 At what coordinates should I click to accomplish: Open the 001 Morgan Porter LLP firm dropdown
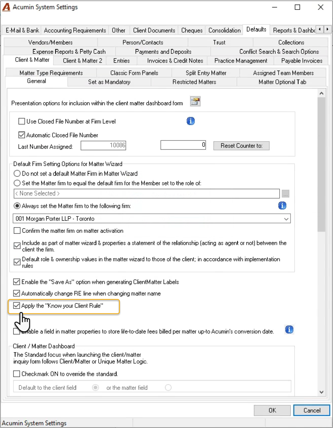pyautogui.click(x=152, y=219)
